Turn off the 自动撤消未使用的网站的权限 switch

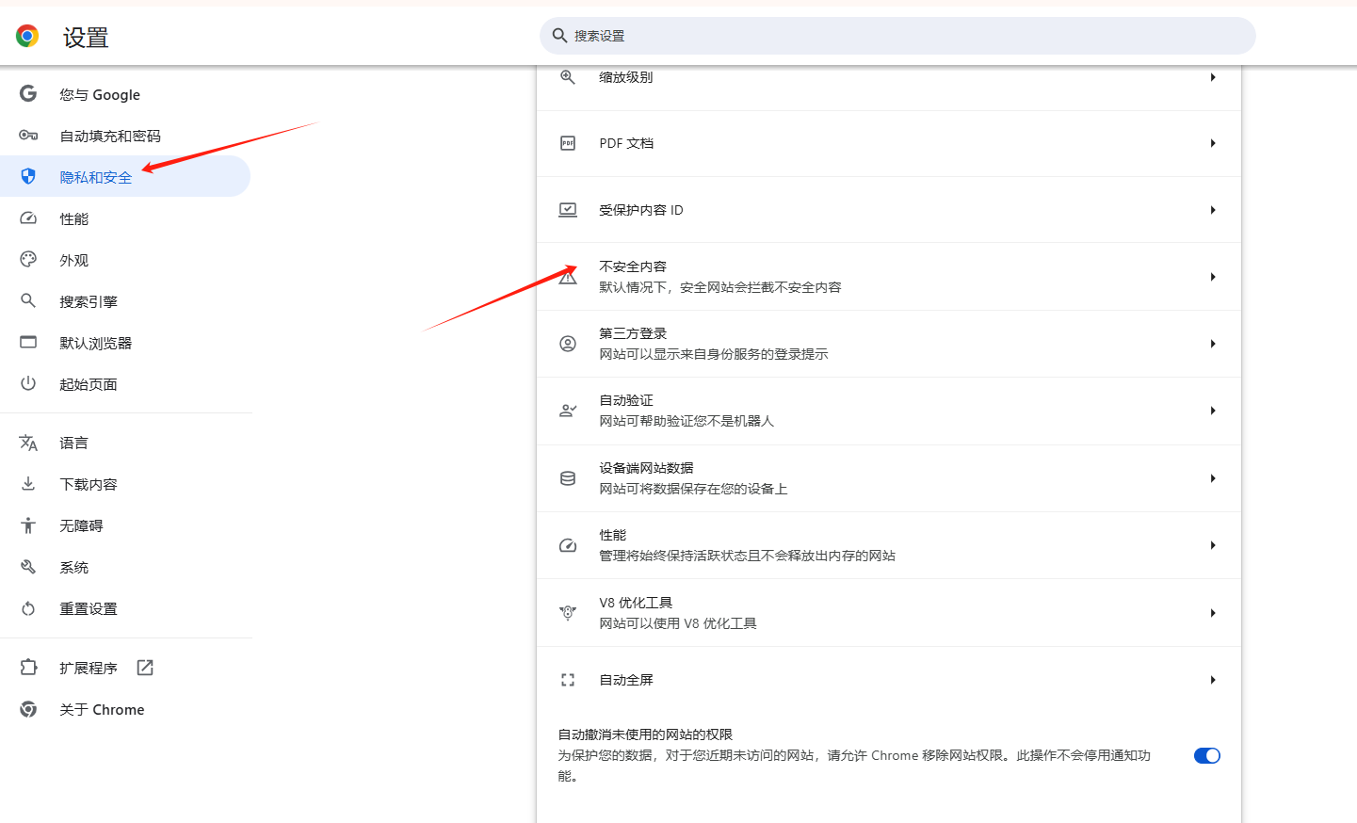[x=1207, y=755]
